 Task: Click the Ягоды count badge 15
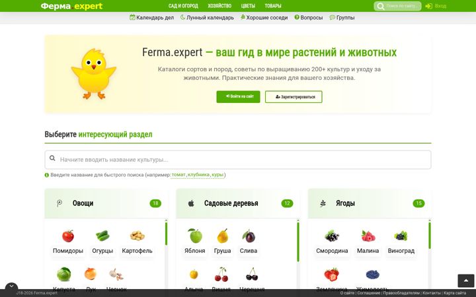pyautogui.click(x=418, y=203)
